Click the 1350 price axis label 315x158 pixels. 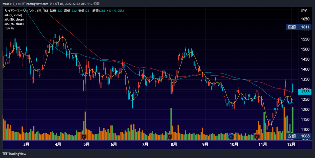[305, 79]
